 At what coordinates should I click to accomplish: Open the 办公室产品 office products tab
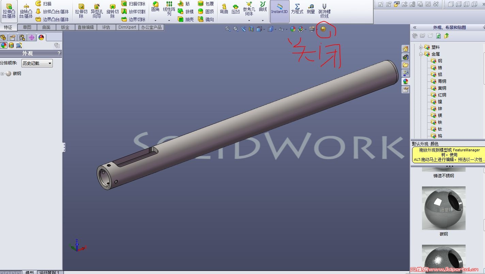click(x=152, y=27)
